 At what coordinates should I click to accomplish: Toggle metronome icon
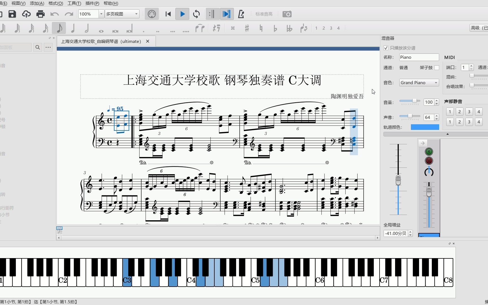241,14
